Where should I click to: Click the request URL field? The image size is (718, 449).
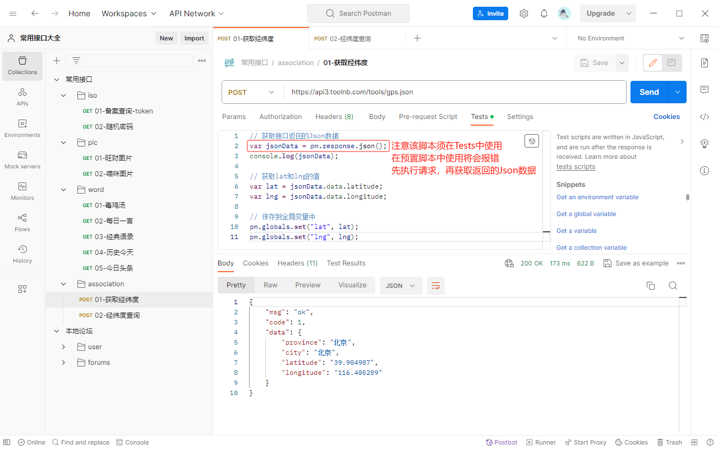[x=455, y=92]
